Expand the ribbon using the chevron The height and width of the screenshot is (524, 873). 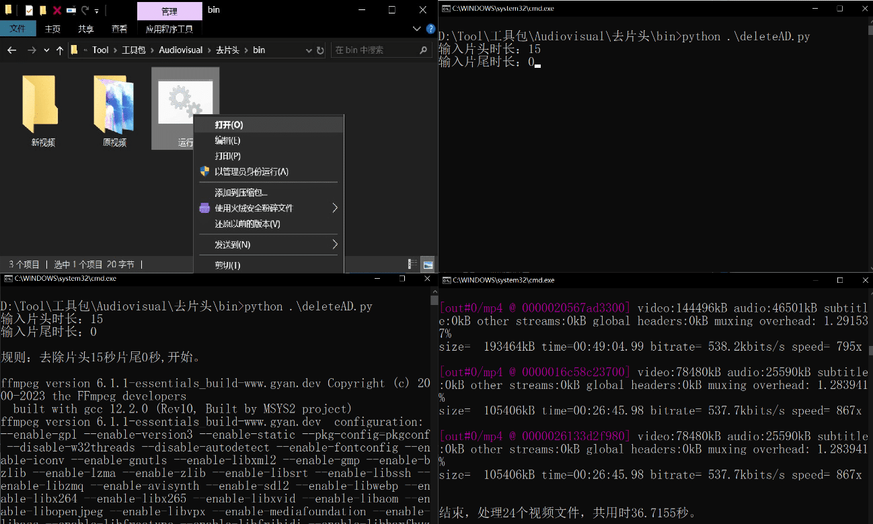point(416,29)
